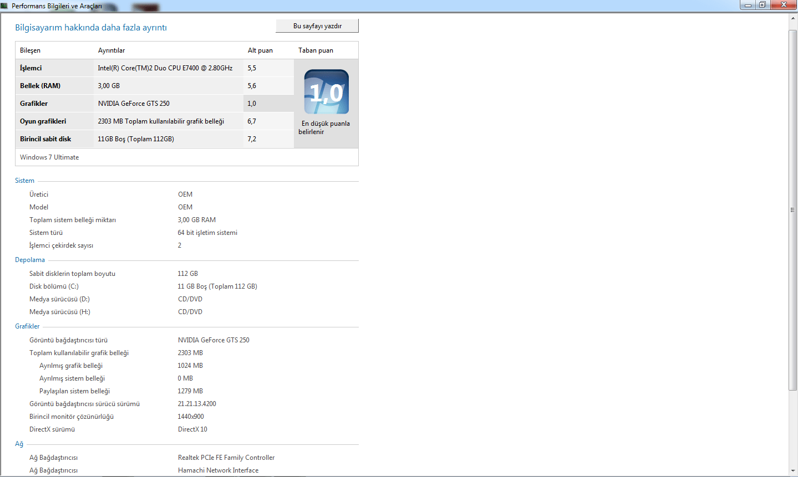798x477 pixels.
Task: Click the 'Bilgisayarım hakkında daha fazla ayrıntı' heading
Action: point(91,28)
